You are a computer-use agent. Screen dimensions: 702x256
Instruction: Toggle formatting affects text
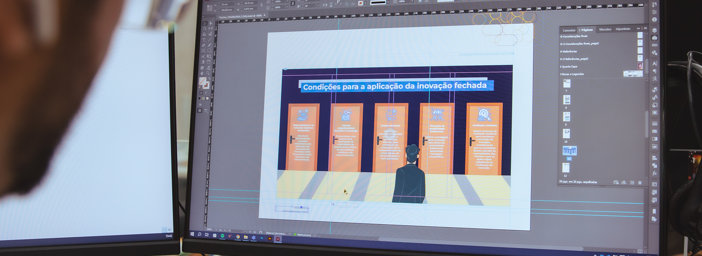click(206, 93)
